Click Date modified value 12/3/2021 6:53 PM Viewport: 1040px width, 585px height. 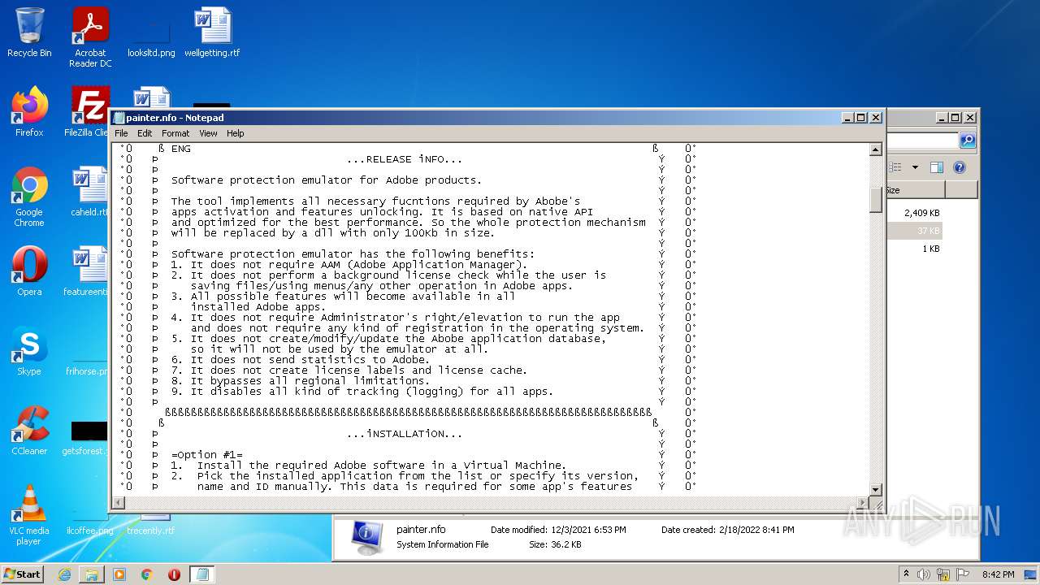coord(588,530)
